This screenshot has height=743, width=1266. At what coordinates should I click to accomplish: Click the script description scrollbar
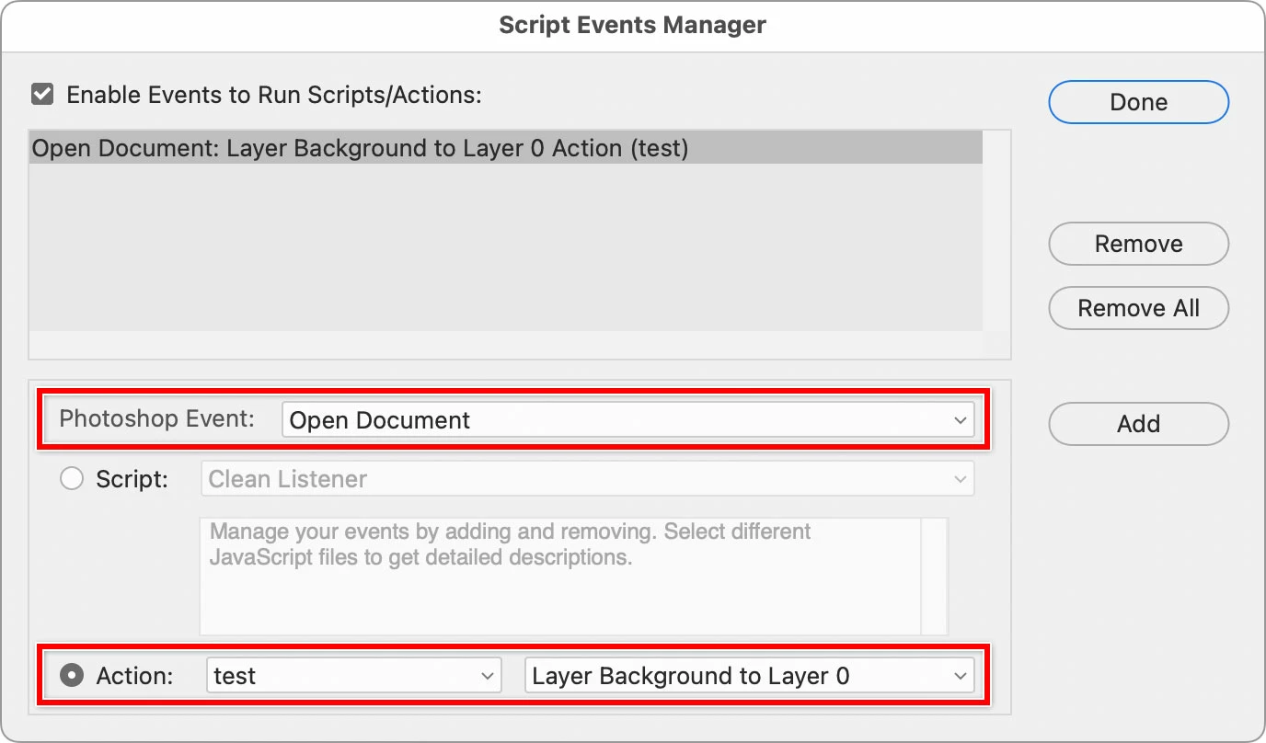[x=935, y=576]
